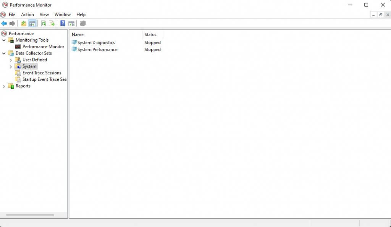The image size is (391, 227).
Task: Open the Action menu
Action: click(x=27, y=14)
